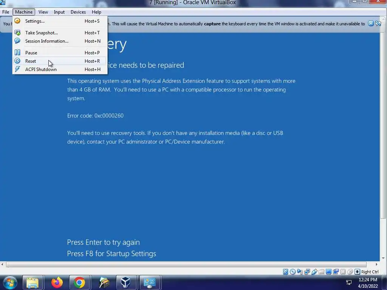Viewport: 387px width, 290px height.
Task: Click the Windows Start orb
Action: (x=10, y=282)
